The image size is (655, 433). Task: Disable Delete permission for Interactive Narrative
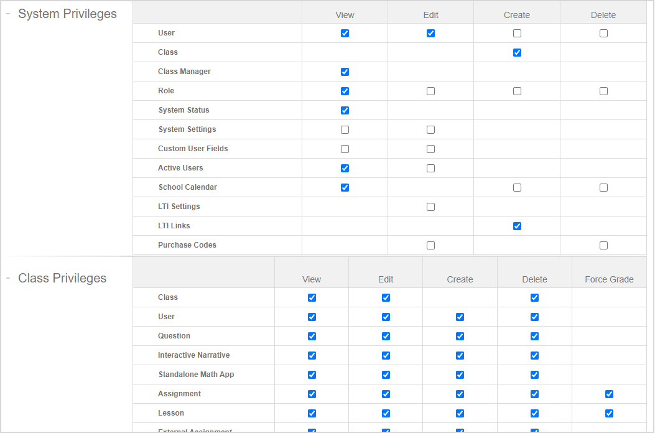pyautogui.click(x=534, y=355)
